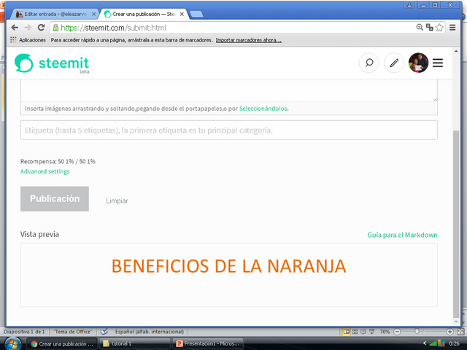Click the browser forward arrow

pos(28,28)
